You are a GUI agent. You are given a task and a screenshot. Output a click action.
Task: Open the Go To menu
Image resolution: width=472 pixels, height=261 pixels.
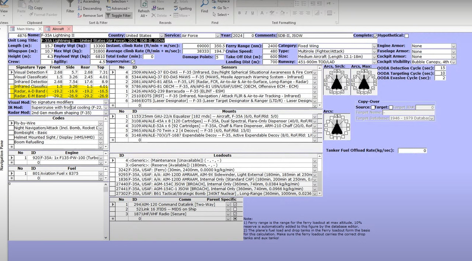[x=221, y=8]
